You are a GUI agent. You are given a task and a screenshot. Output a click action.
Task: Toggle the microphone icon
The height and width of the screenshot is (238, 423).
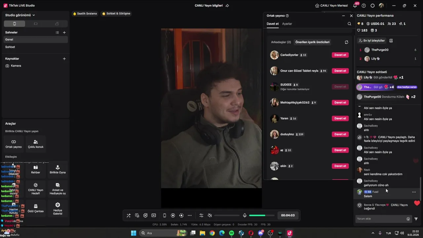(245, 216)
